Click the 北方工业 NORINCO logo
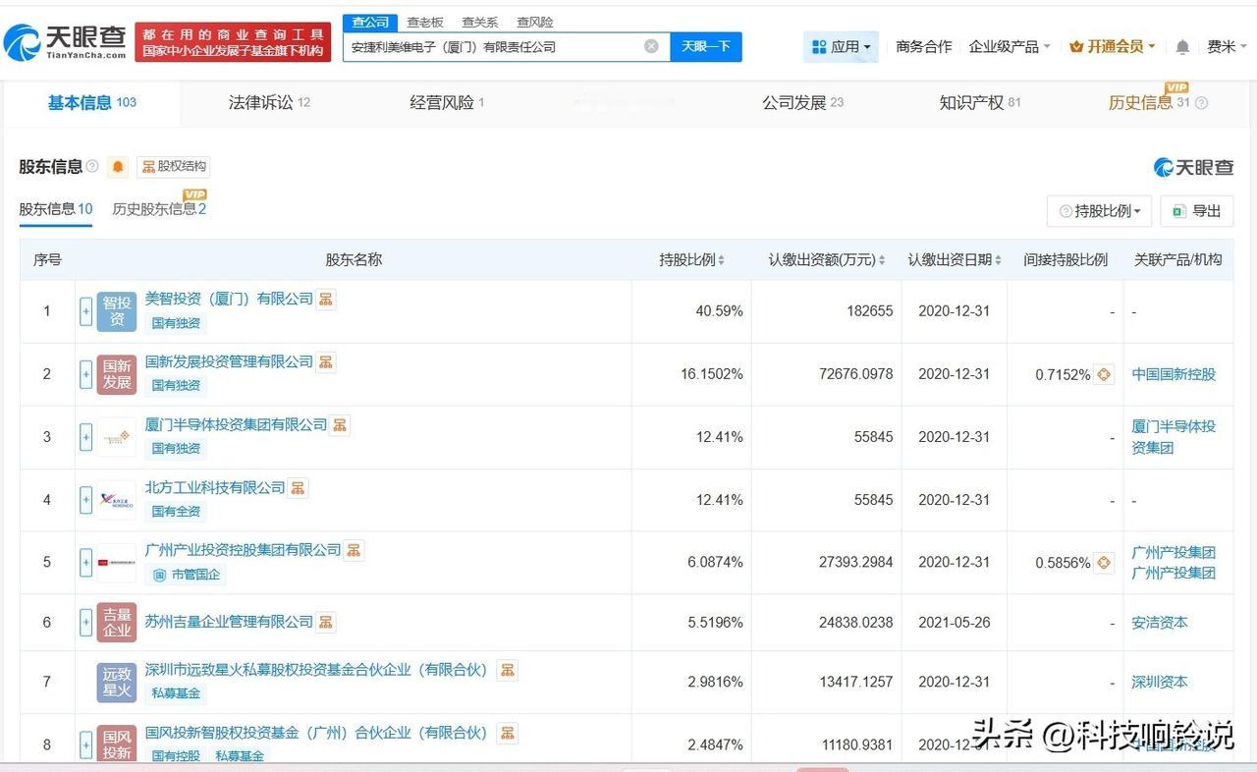 (117, 500)
